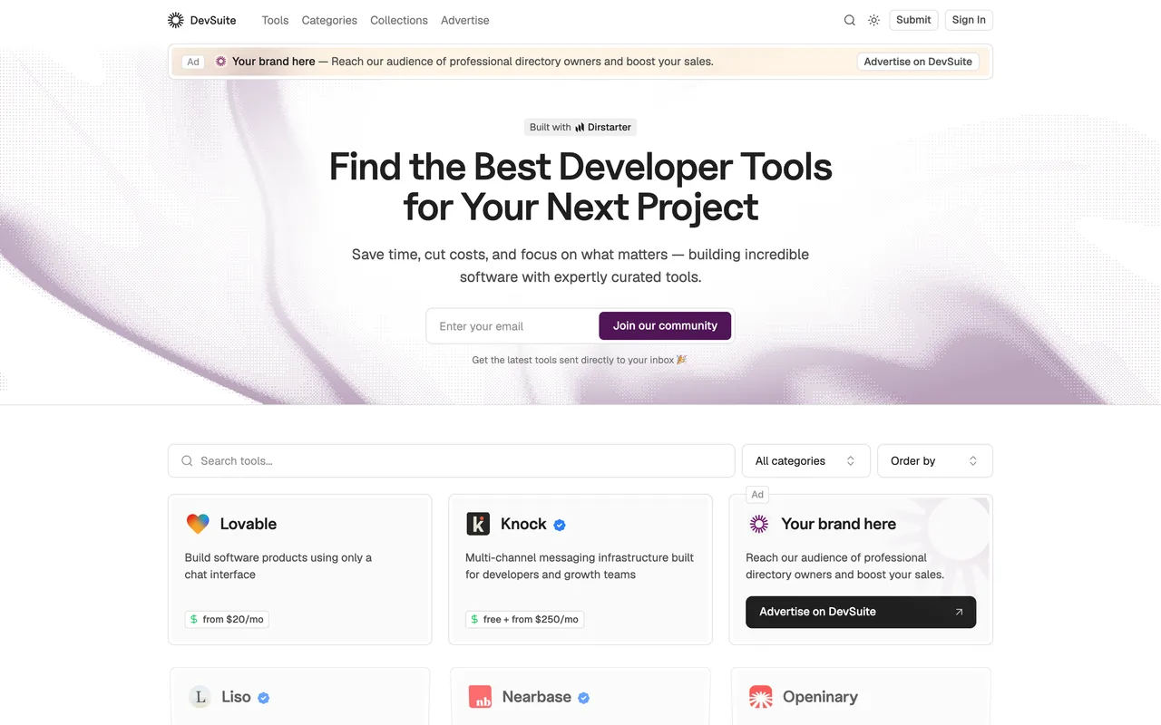This screenshot has height=725, width=1161.
Task: Click Knock's blue verified badge
Action: coord(560,525)
